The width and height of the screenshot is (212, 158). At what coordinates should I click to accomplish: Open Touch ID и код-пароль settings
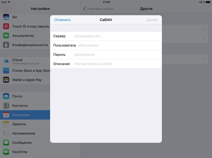pyautogui.click(x=25, y=26)
